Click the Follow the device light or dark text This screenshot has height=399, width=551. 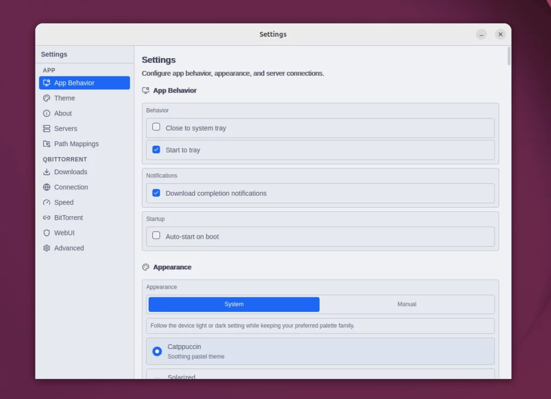pos(252,325)
